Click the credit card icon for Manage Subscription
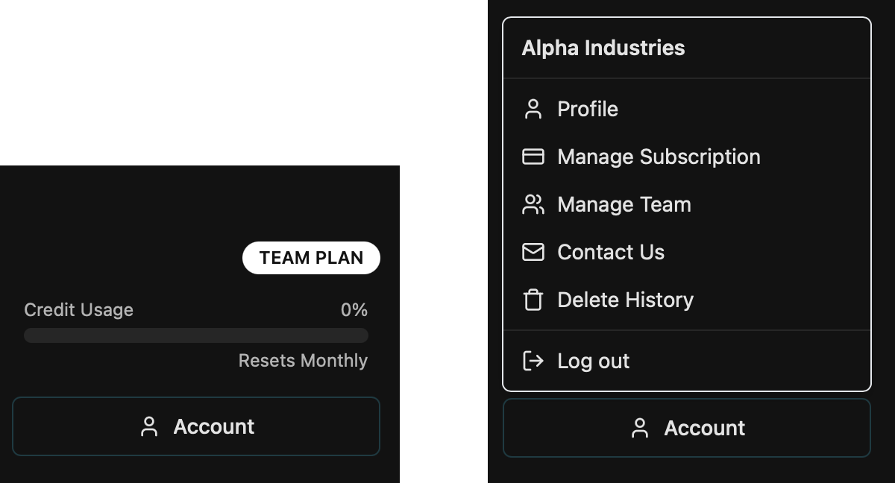 [x=533, y=157]
